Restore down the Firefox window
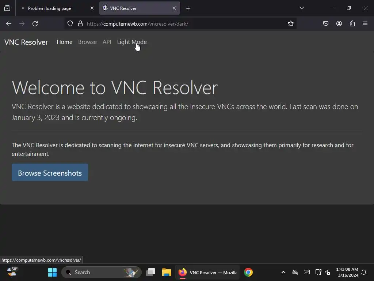 [x=348, y=8]
